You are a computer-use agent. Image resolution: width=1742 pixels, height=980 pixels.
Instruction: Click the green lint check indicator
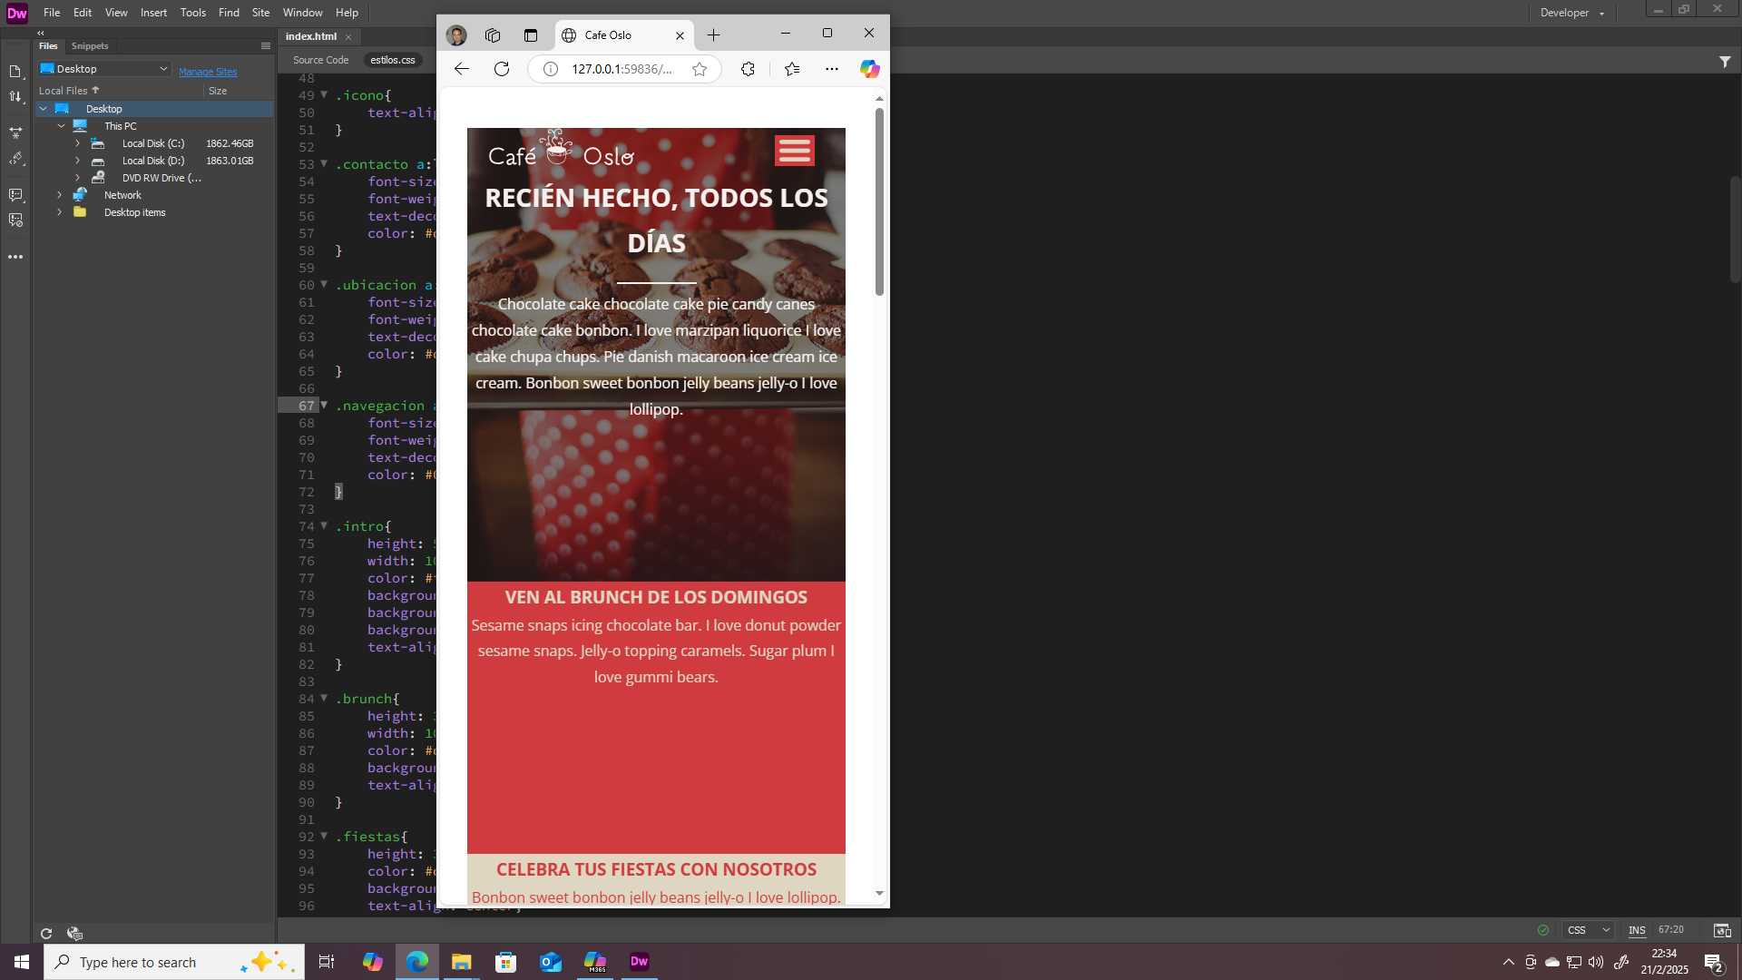click(1544, 930)
